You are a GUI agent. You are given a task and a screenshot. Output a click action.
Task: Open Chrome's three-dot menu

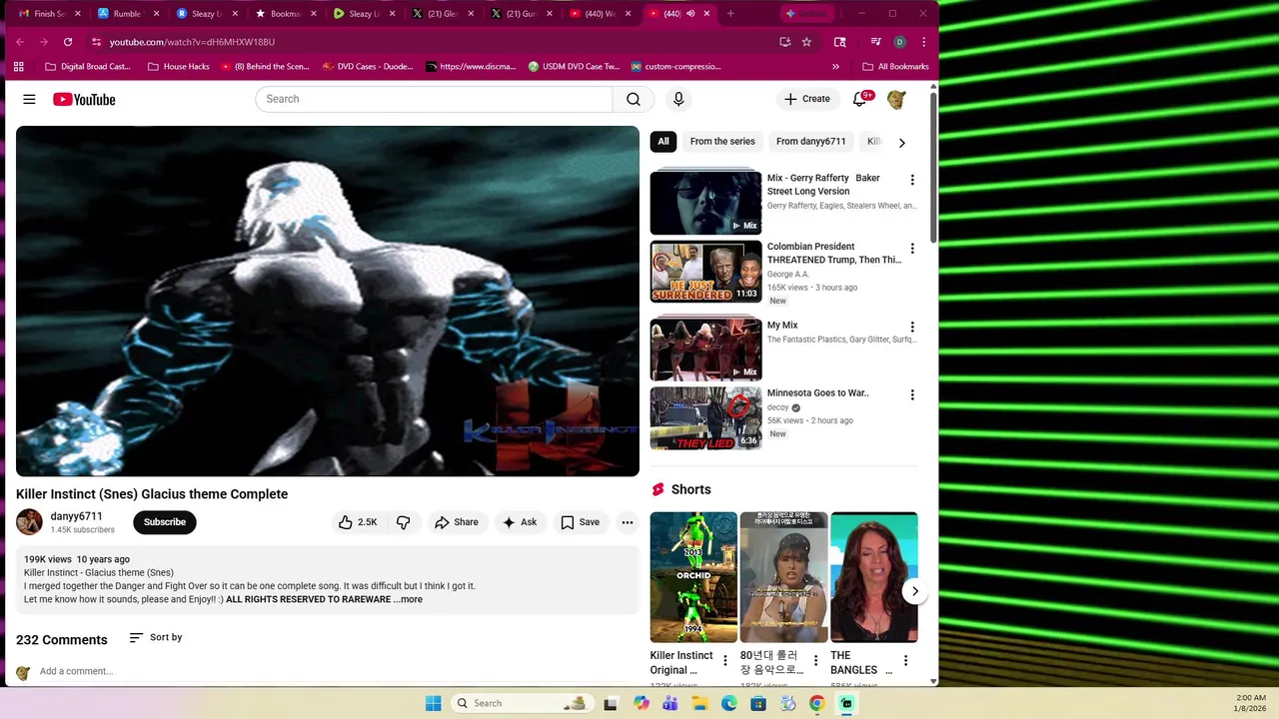pos(923,42)
